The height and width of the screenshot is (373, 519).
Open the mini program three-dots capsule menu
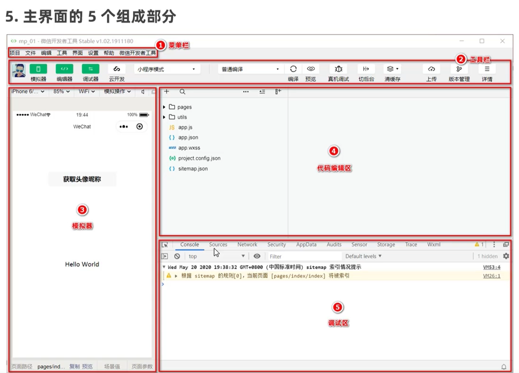124,126
